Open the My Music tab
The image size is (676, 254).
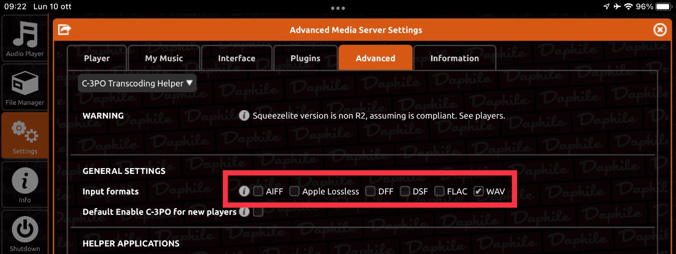point(164,58)
